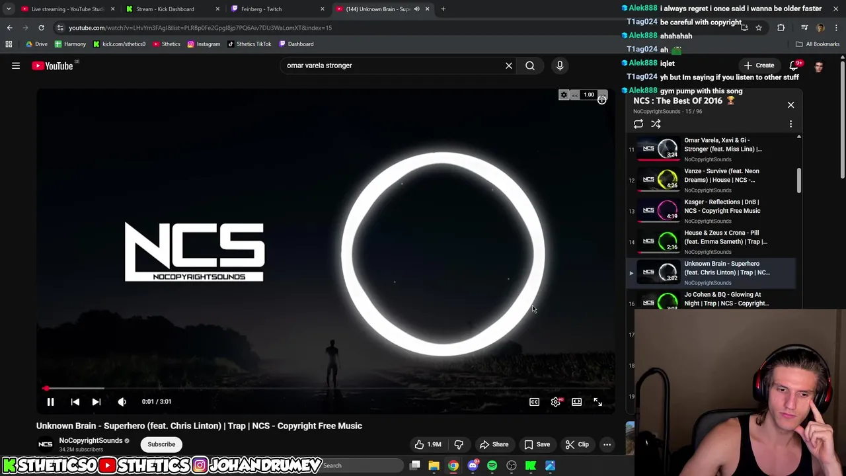Share the Superhero video
Screen dimensions: 846x476
(494, 444)
